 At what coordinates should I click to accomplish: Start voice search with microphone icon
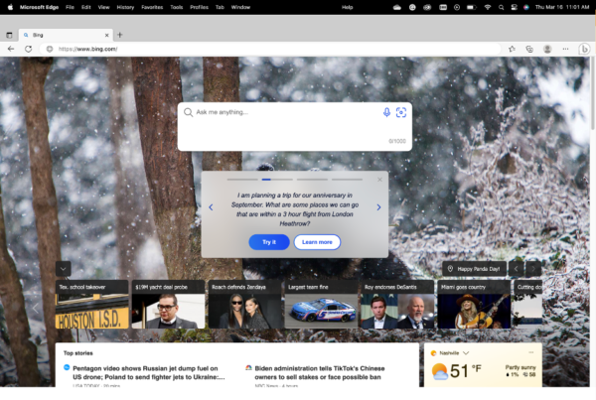pyautogui.click(x=386, y=112)
